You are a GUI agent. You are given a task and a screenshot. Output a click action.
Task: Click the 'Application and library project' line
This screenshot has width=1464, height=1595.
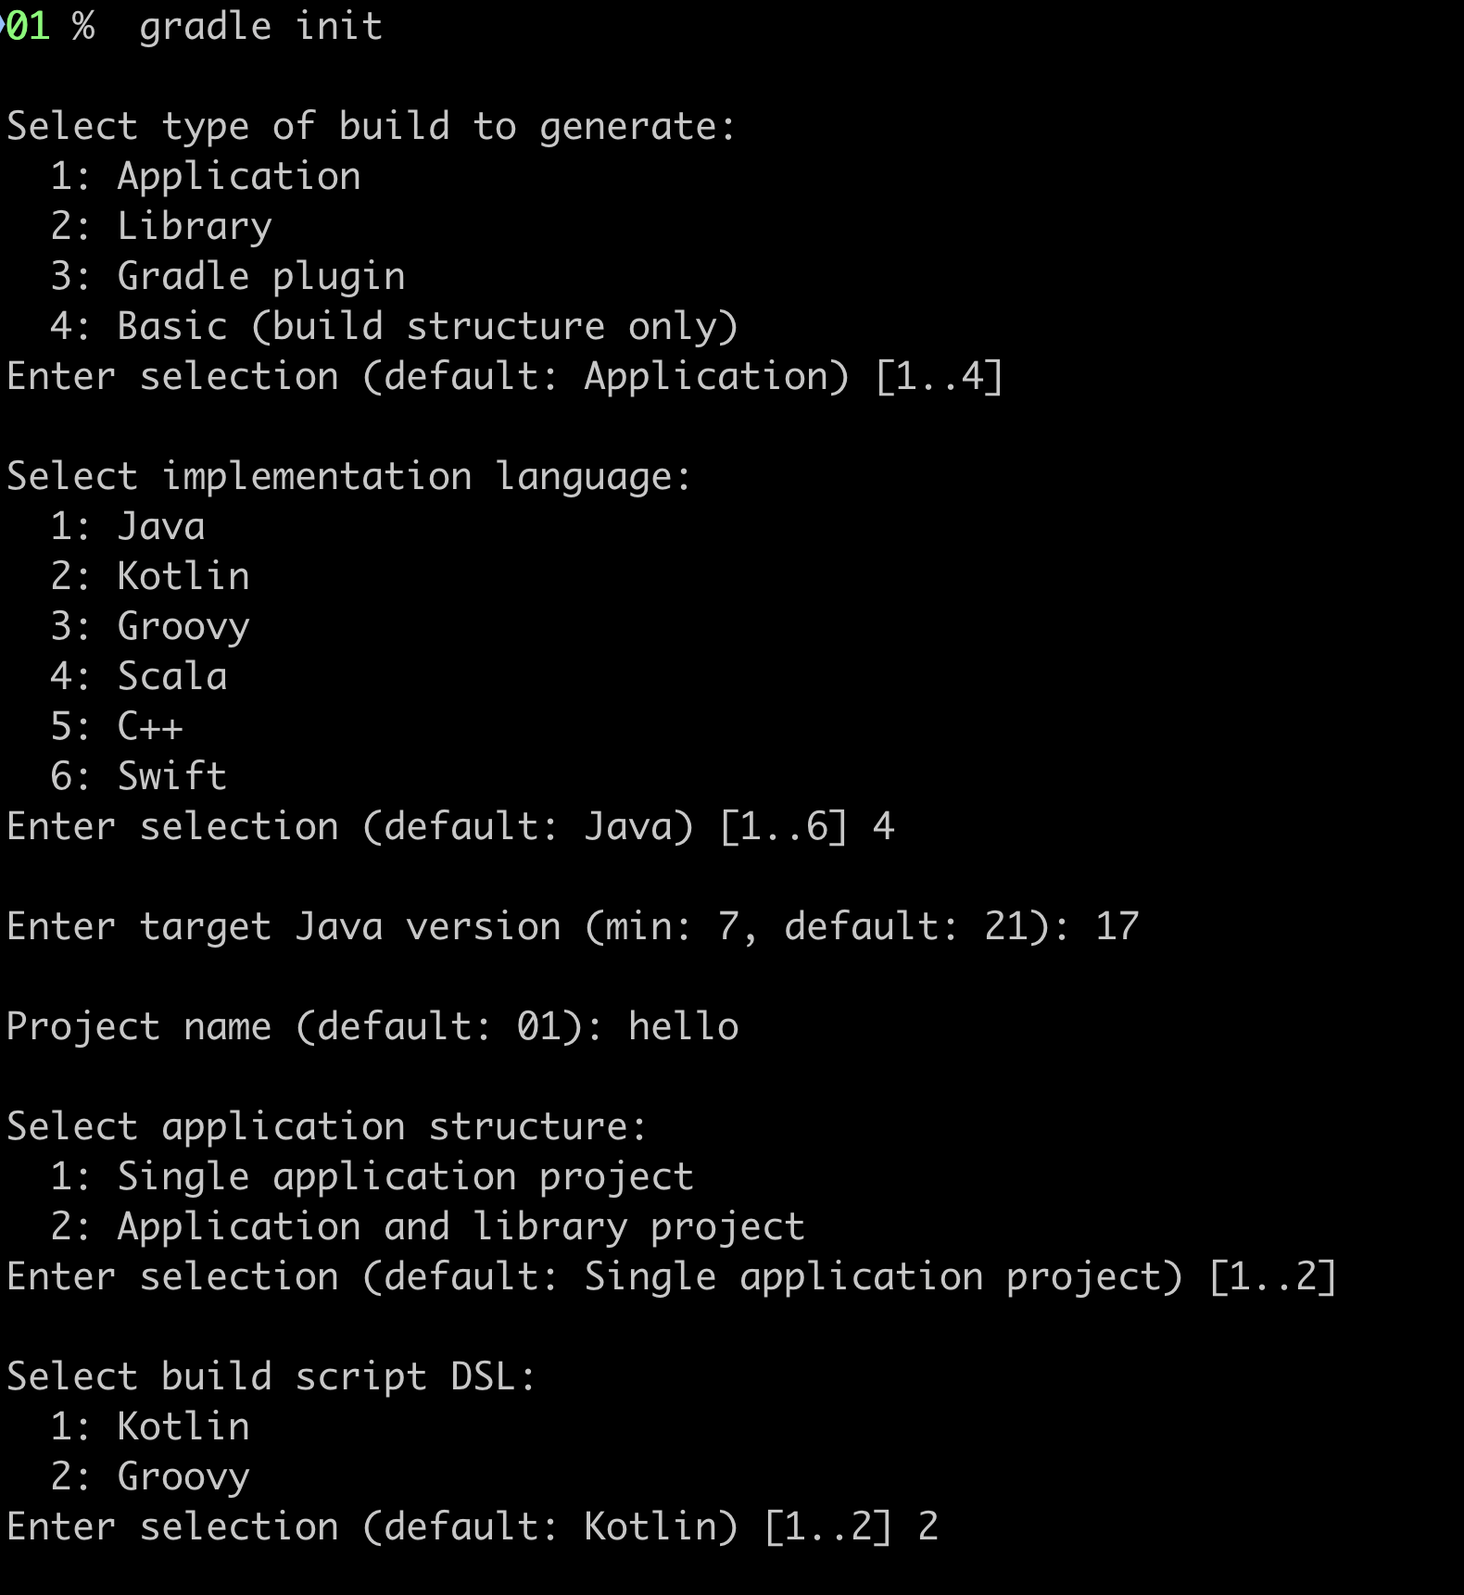pyautogui.click(x=427, y=1227)
